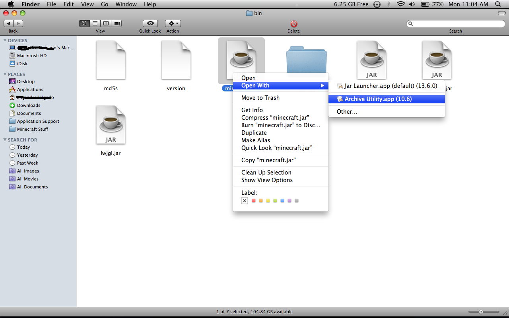Switch to list view

tap(95, 23)
